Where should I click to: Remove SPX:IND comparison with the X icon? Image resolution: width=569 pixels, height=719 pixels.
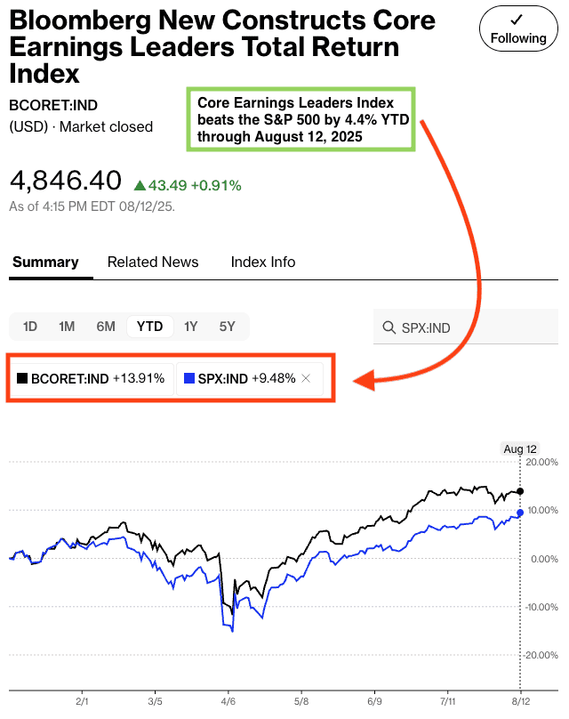pos(306,378)
